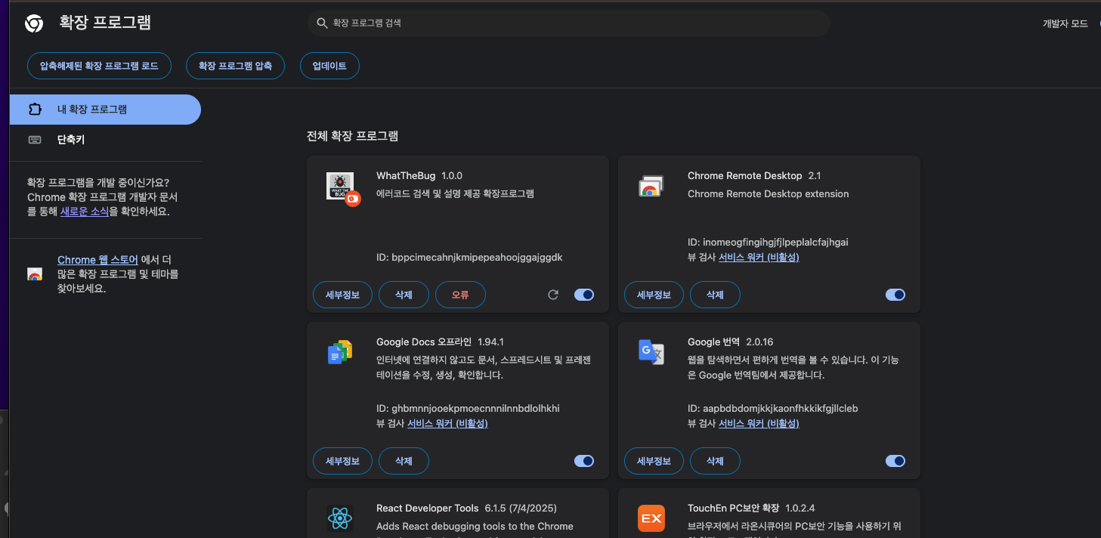Image resolution: width=1101 pixels, height=538 pixels.
Task: Click the WhatTheBug extension icon
Action: [x=342, y=187]
